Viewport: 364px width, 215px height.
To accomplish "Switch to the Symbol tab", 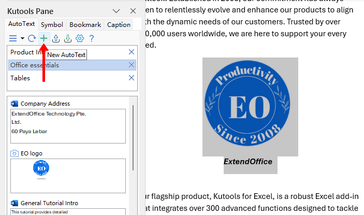I will (x=52, y=25).
